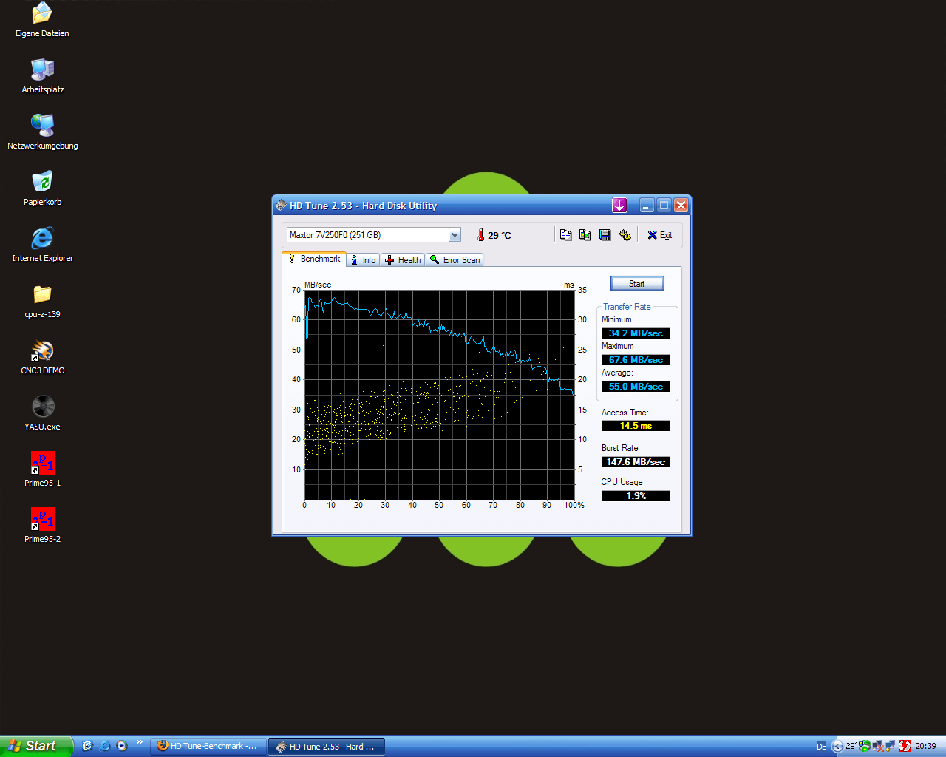The height and width of the screenshot is (757, 946).
Task: Open the Windows Start menu
Action: (x=36, y=746)
